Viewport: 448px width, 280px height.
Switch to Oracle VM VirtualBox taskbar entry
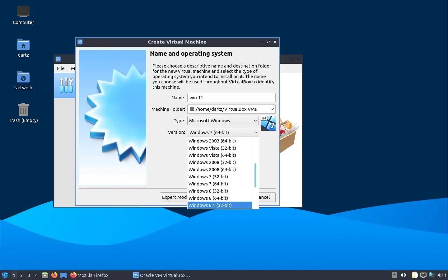tap(162, 275)
